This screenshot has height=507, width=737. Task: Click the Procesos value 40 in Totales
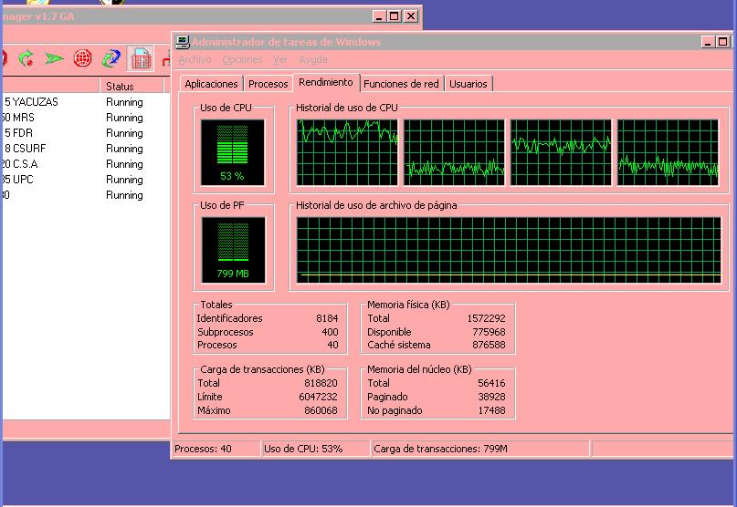(x=332, y=345)
